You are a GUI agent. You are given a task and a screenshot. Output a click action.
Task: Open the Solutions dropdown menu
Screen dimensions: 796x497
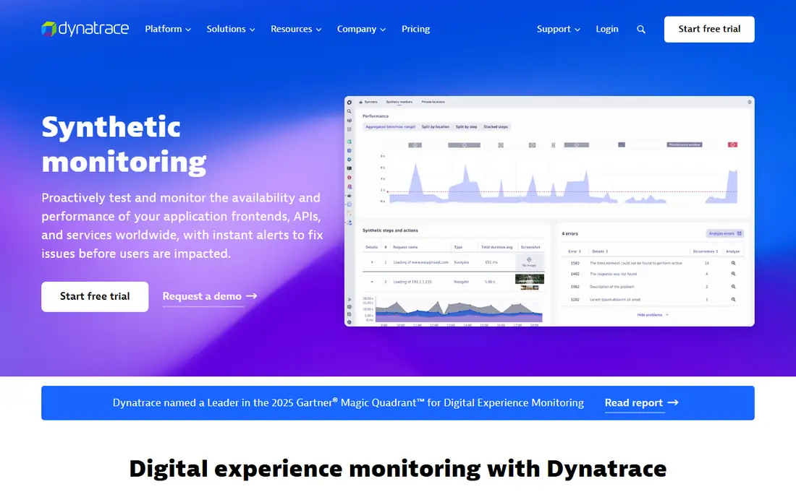(x=230, y=29)
